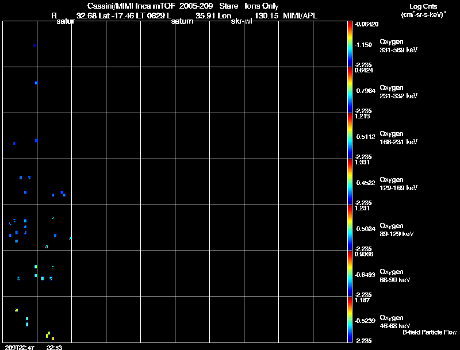Click the 'Stare' word in the title
460x350 pixels.
click(228, 6)
